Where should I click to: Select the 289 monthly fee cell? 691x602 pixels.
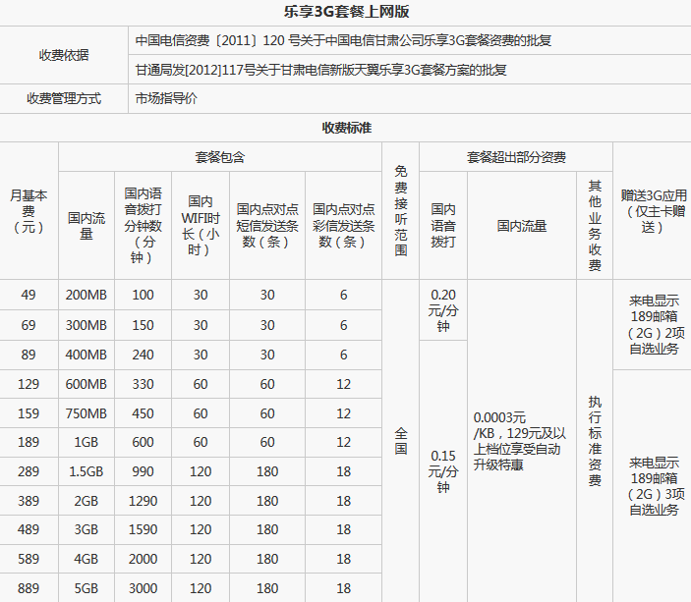(x=29, y=471)
